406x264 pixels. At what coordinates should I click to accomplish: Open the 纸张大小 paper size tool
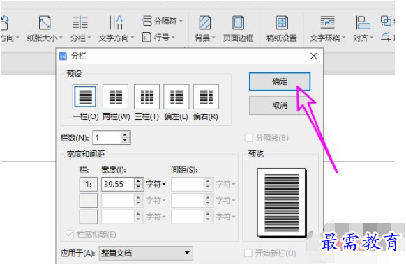[x=45, y=29]
